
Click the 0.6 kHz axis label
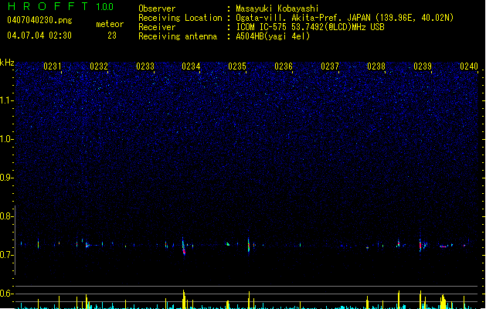pyautogui.click(x=7, y=294)
